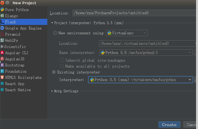This screenshot has height=129, width=198.
Task: Click the Virtualenv icon in the dropdown
Action: pos(109,33)
